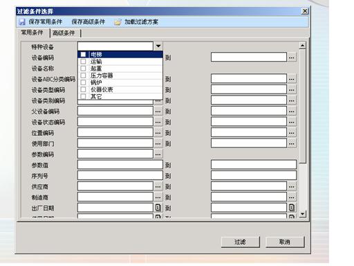The width and height of the screenshot is (354, 266).
Task: Focus the 参数值 end input field
Action: pos(254,165)
